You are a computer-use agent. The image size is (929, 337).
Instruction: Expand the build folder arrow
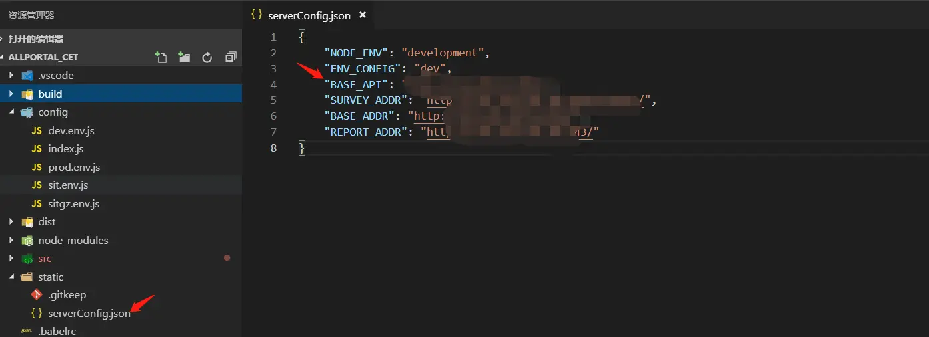pos(11,94)
